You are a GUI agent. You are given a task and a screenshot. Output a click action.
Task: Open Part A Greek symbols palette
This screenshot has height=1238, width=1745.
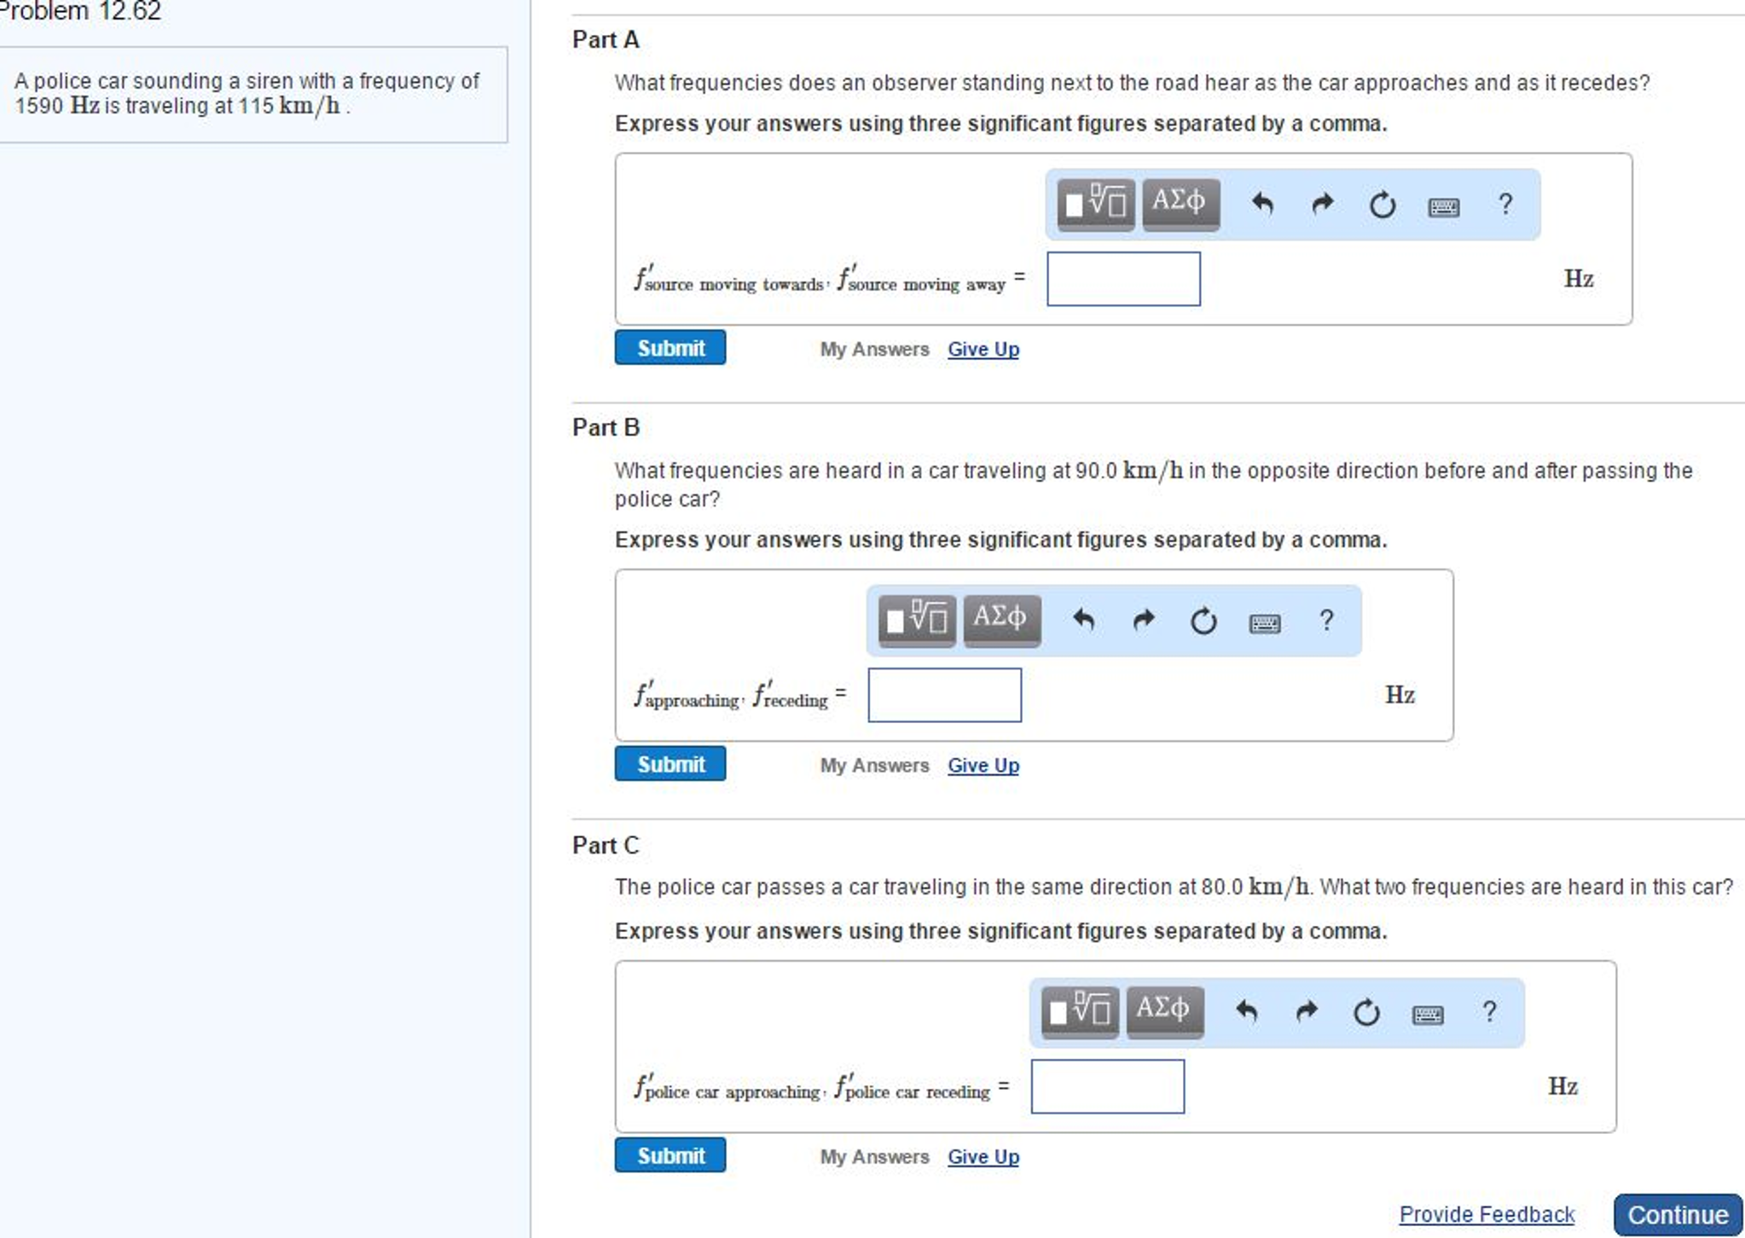pos(1180,204)
